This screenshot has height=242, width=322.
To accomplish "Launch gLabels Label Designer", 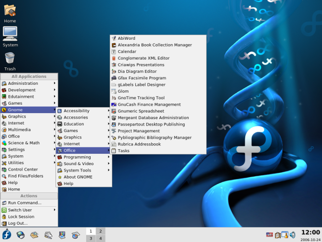I will point(158,85).
